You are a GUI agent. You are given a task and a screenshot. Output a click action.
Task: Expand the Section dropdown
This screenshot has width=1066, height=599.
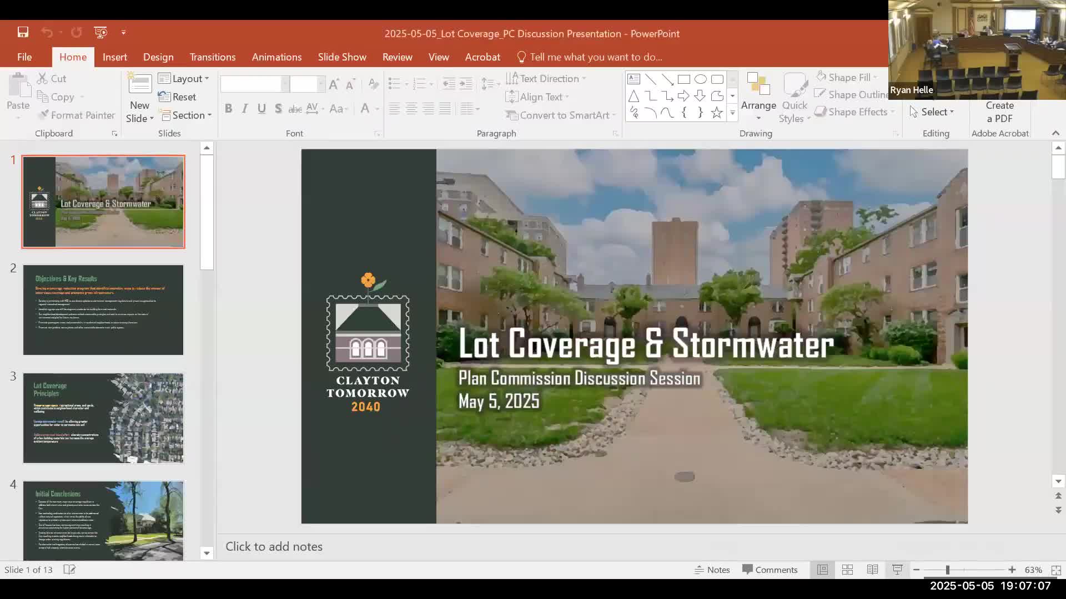[187, 115]
